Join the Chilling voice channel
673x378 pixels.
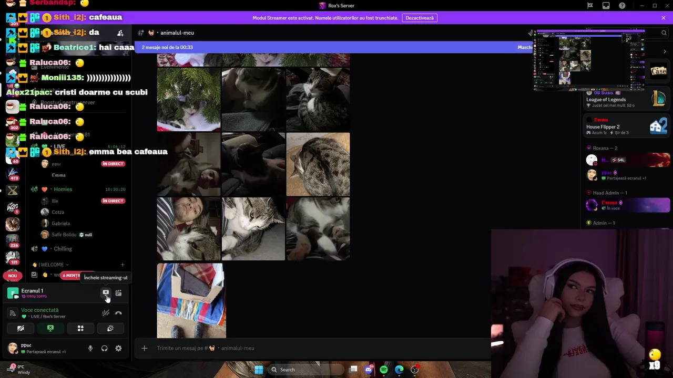click(62, 249)
